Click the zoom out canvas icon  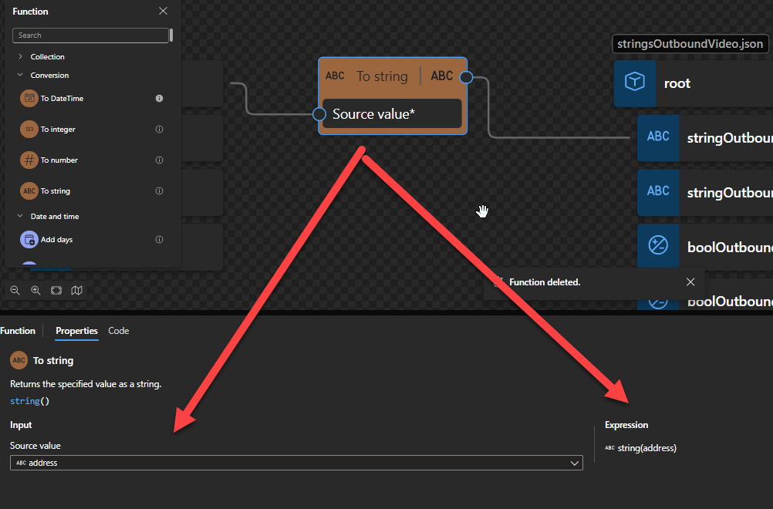[15, 291]
